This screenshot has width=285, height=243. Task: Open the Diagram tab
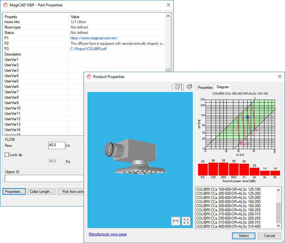223,87
